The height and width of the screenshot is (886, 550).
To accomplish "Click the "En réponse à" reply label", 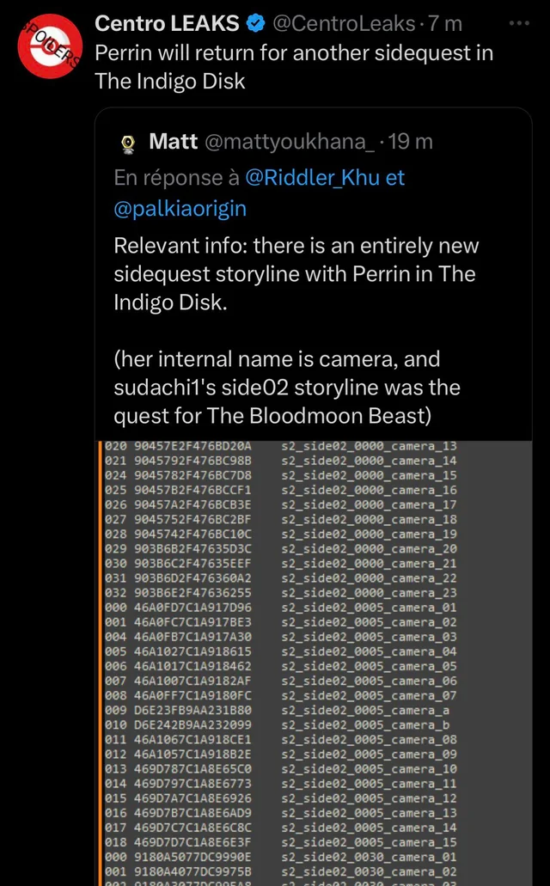I will click(x=177, y=178).
